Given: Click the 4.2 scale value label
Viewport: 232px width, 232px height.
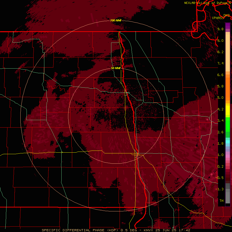Looking at the screenshot, I should tap(220, 109).
